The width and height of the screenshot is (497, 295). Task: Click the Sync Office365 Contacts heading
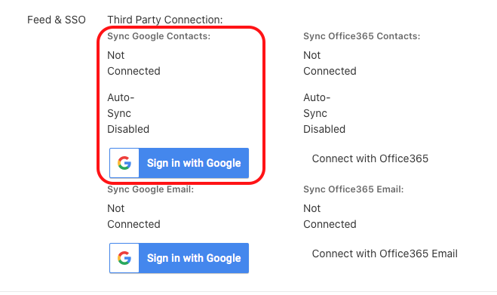pos(362,36)
